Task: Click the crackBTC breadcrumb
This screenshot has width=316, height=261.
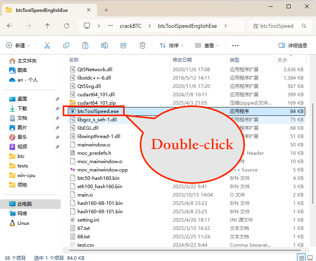Action: 131,26
